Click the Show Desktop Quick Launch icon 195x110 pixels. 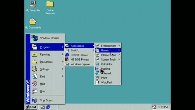(43, 107)
